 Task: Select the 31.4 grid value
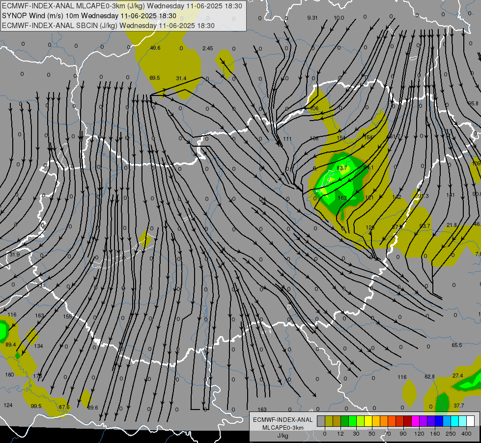181,78
